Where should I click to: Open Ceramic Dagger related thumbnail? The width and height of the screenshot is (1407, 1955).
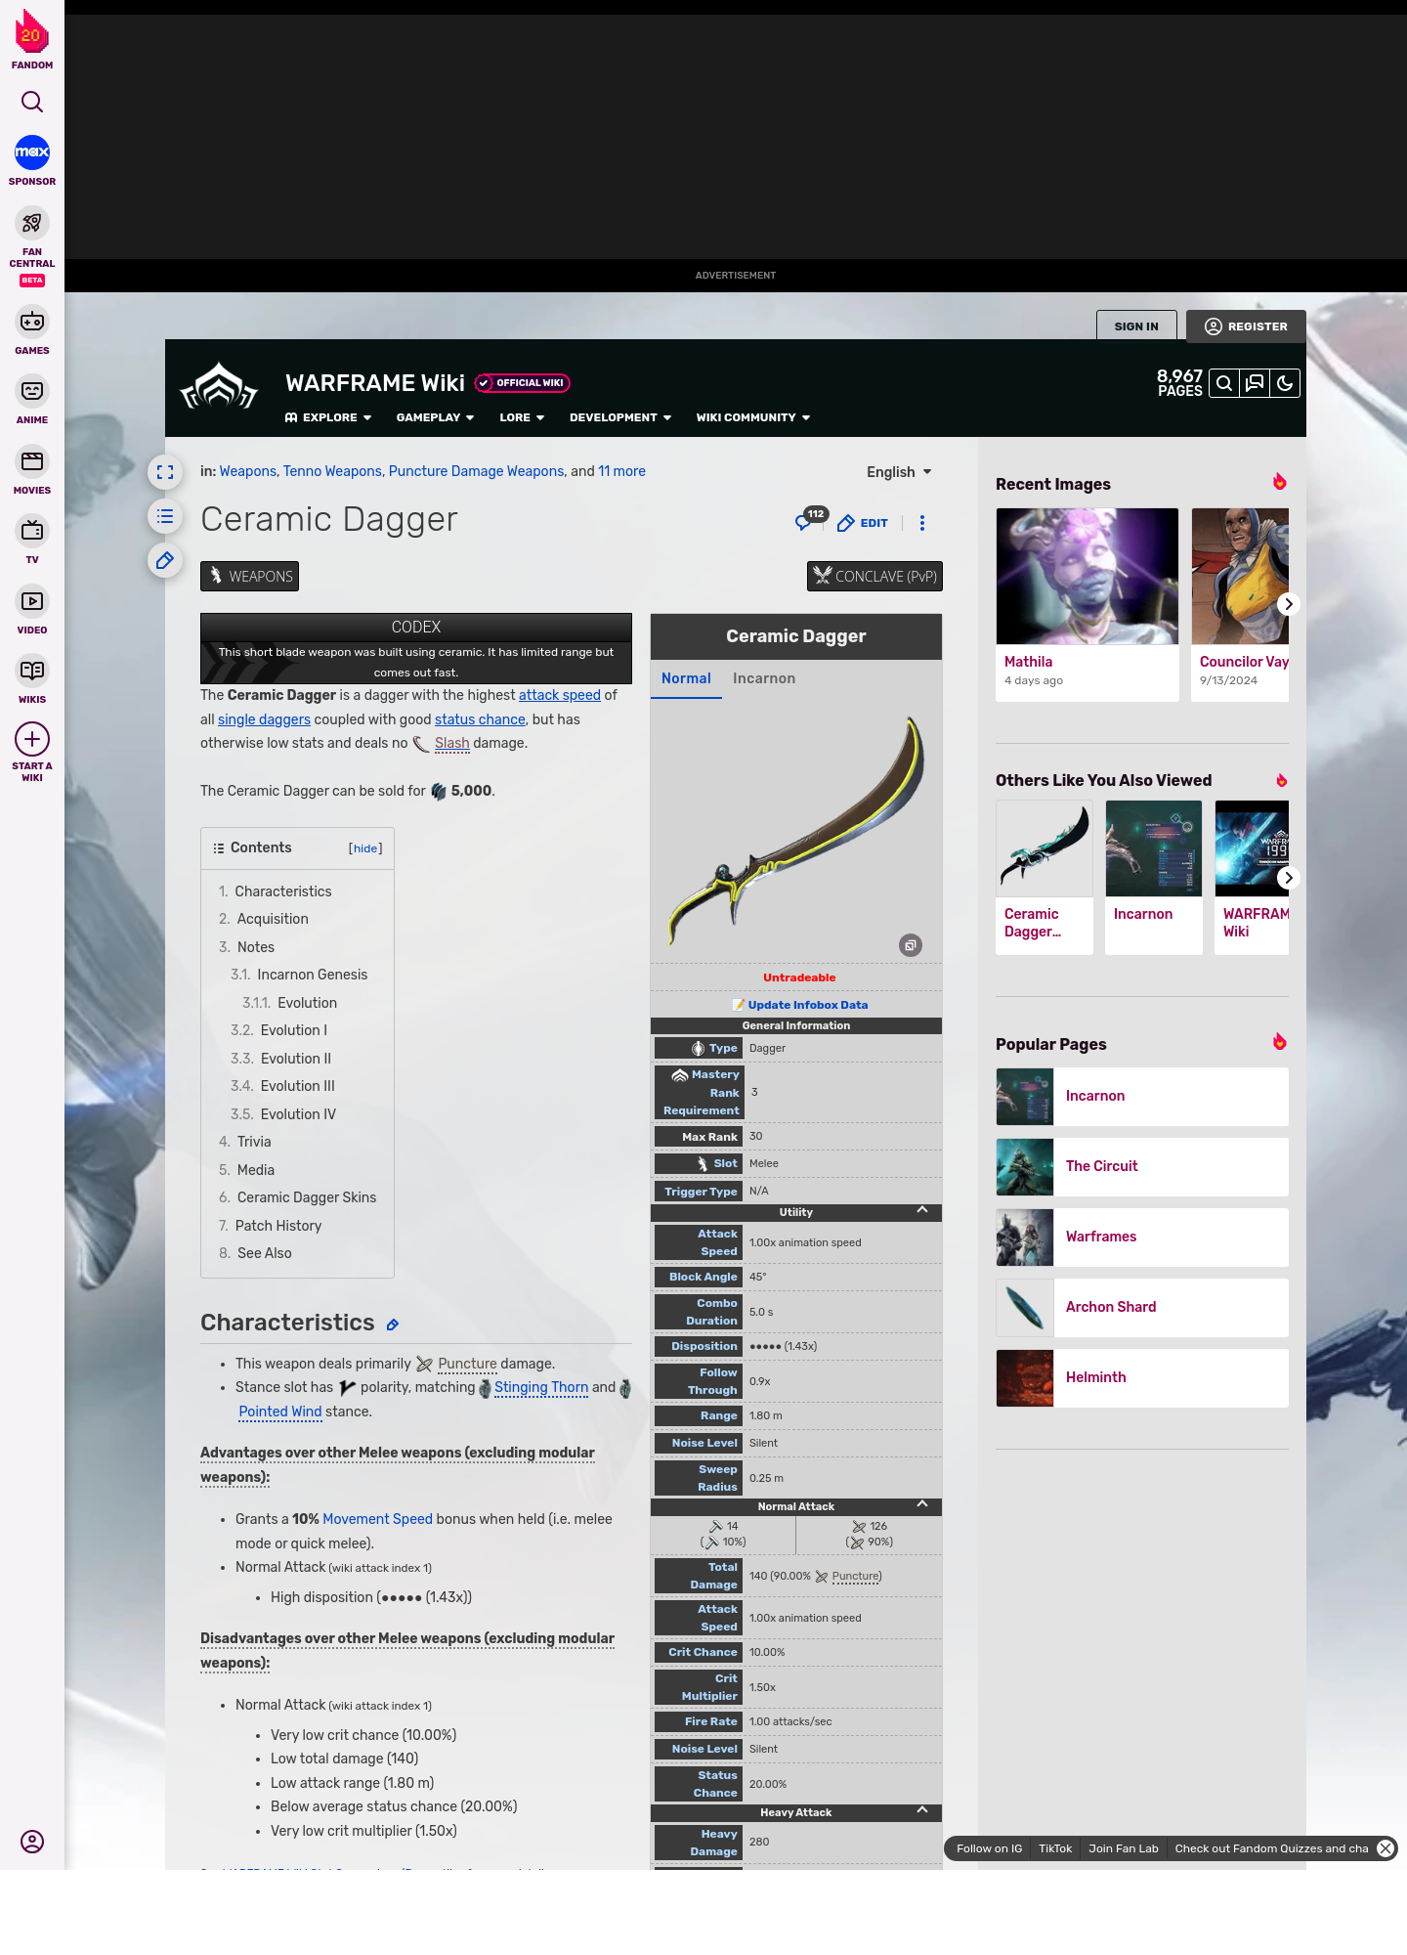[1045, 848]
